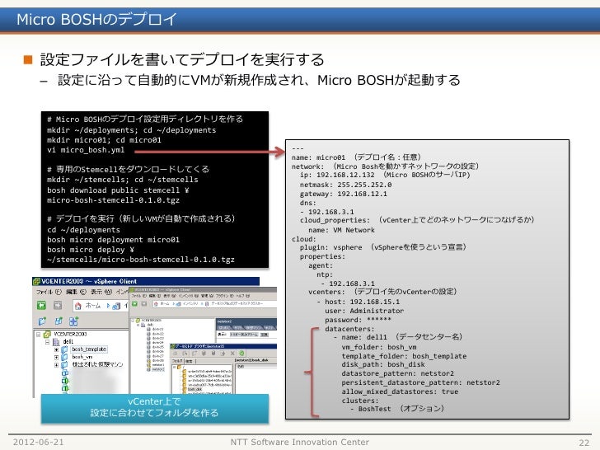This screenshot has height=450, width=600.
Task: Expand the bosh_template folder
Action: [56, 349]
